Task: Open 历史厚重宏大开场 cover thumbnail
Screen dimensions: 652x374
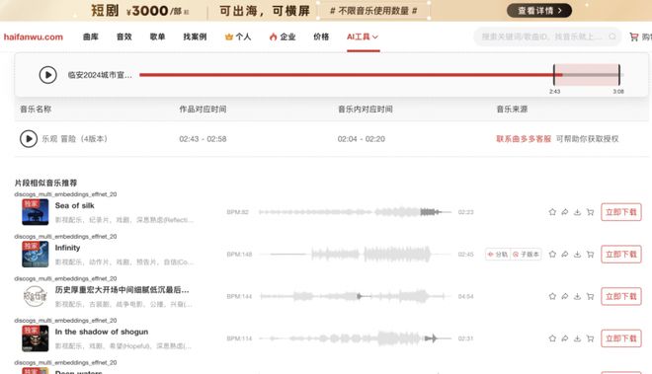Action: 35,296
